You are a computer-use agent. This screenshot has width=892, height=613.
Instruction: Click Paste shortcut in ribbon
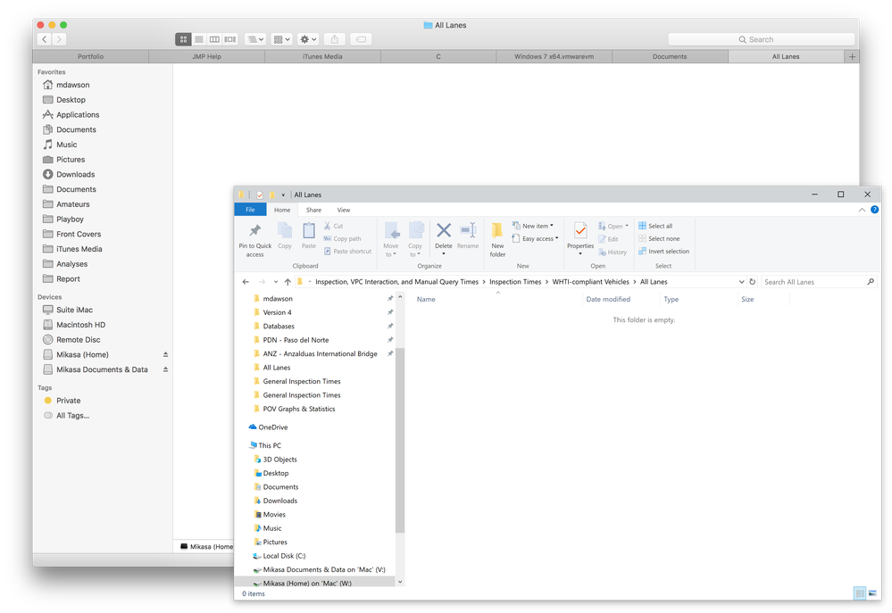click(347, 251)
